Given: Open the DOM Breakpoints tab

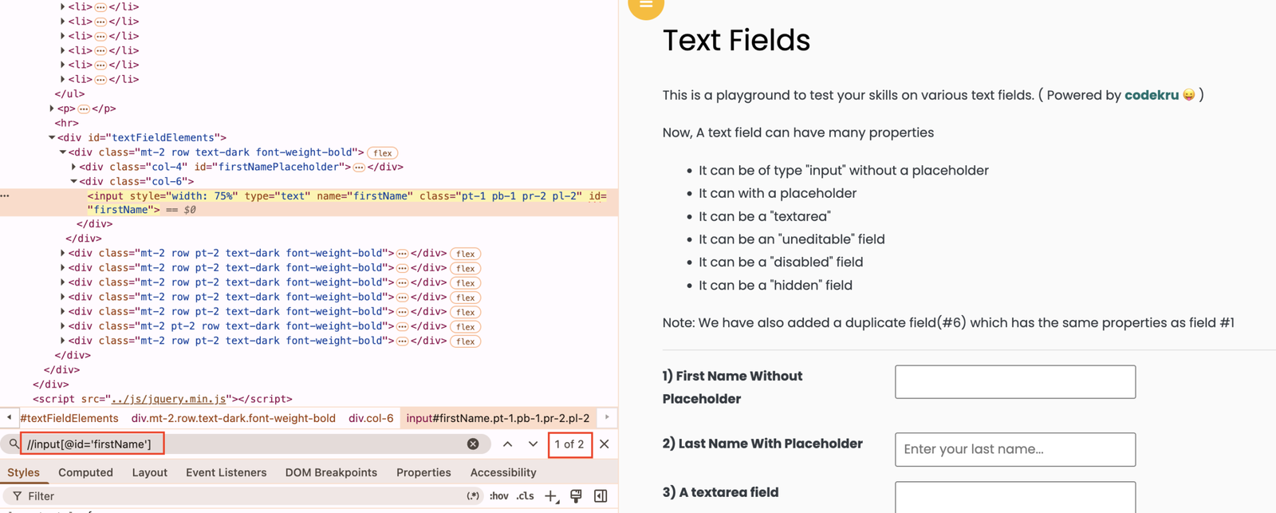Looking at the screenshot, I should pos(331,472).
